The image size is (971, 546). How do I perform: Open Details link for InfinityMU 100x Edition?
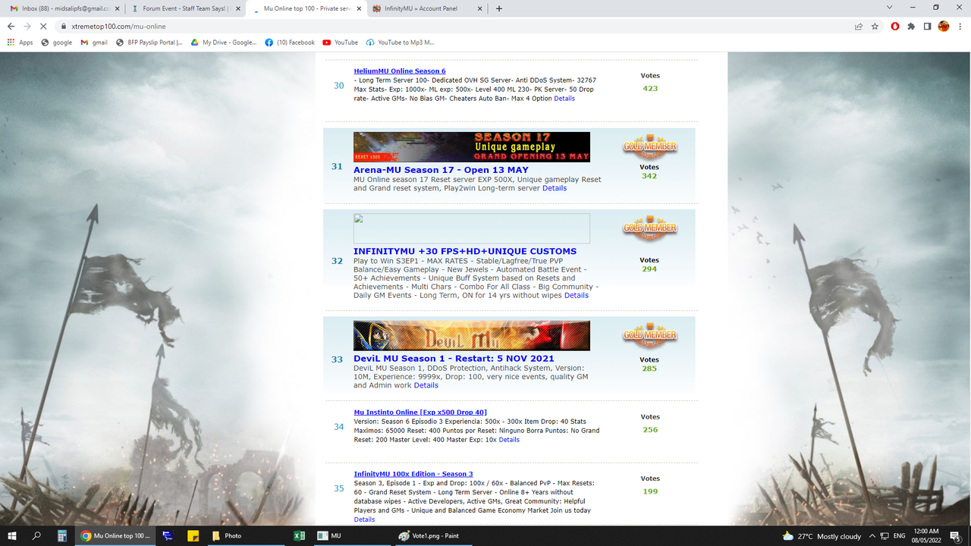click(x=364, y=519)
